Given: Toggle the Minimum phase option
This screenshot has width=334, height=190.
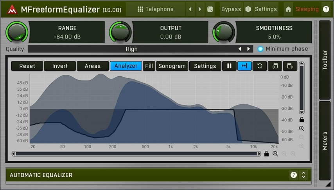Looking at the screenshot, I should tap(283, 49).
